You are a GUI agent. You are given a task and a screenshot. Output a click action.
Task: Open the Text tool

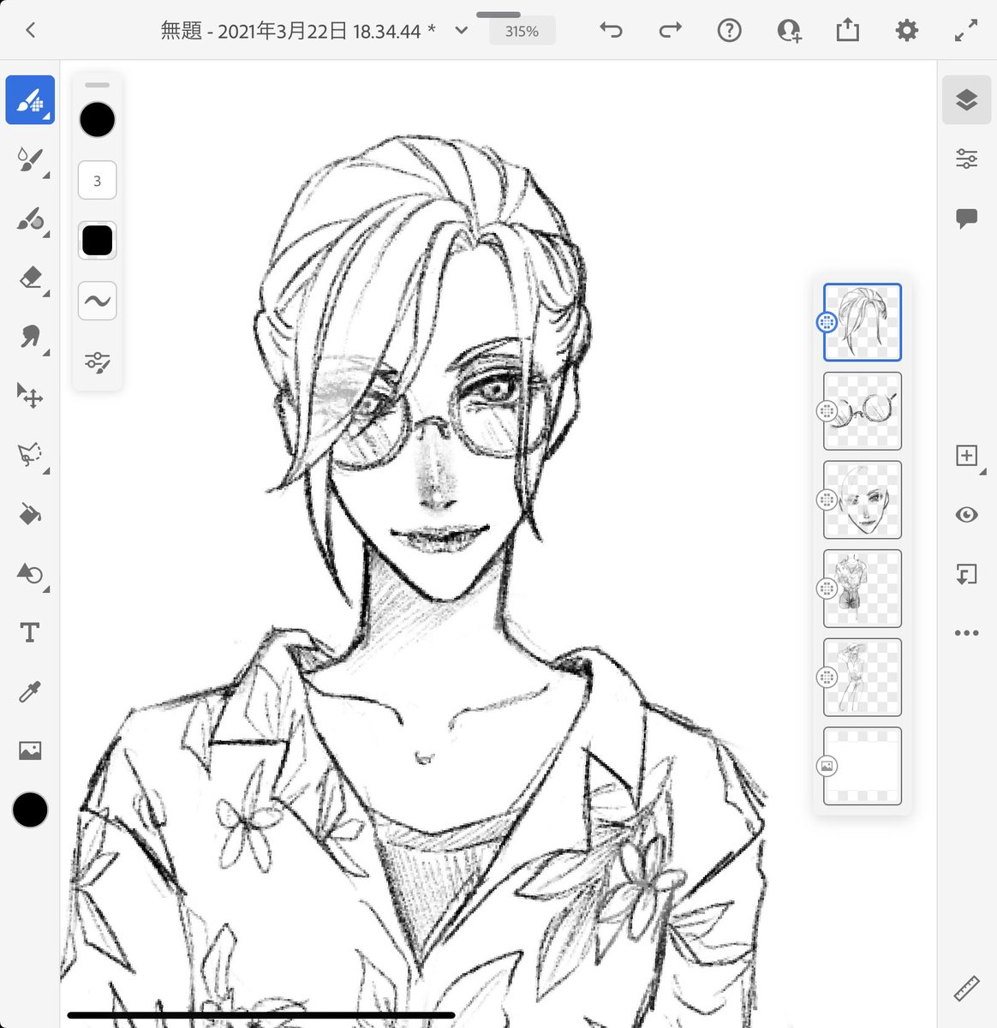(30, 632)
